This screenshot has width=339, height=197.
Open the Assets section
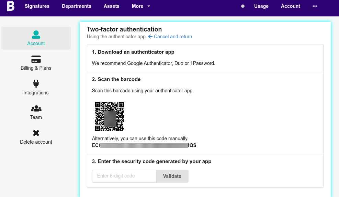pyautogui.click(x=111, y=6)
